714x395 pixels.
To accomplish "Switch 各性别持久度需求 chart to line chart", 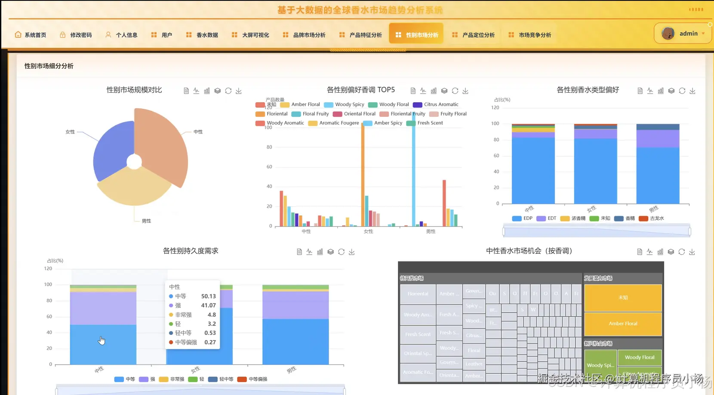I will (309, 251).
